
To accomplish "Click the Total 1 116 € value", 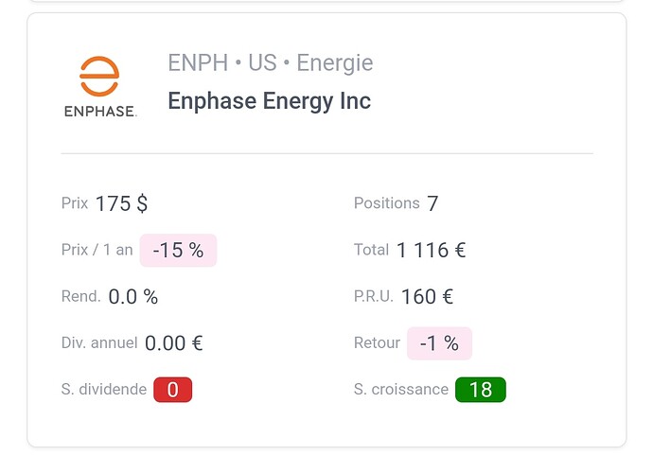I will tap(431, 250).
